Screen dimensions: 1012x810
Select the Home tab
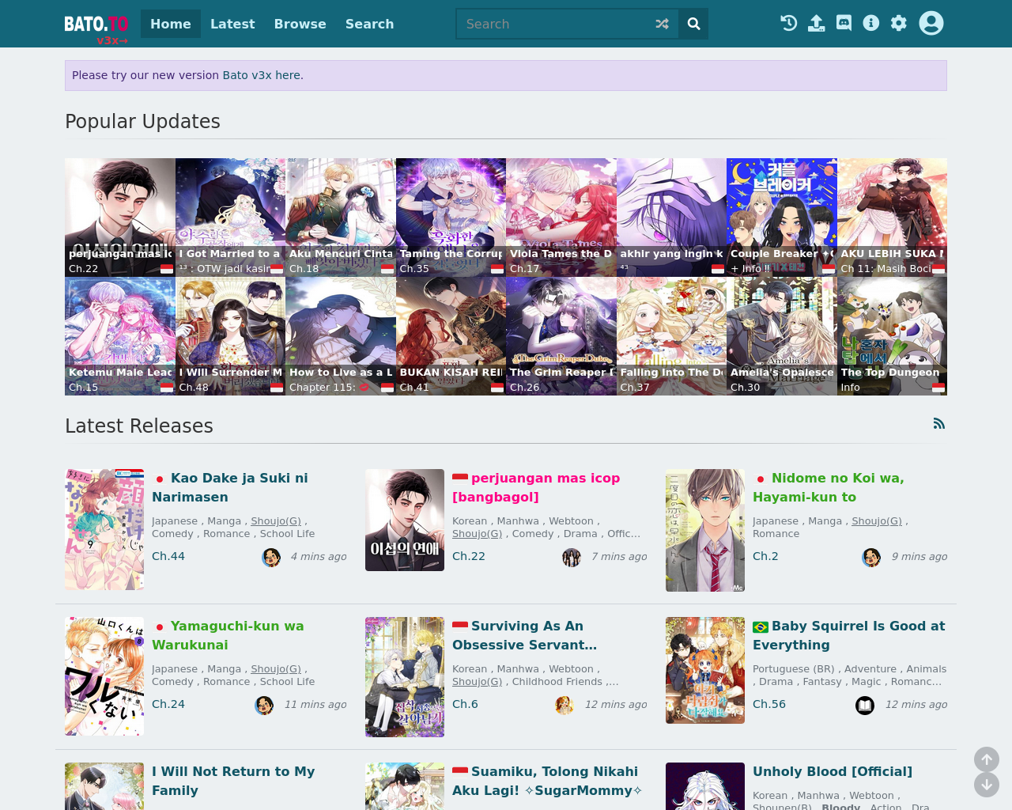pos(171,24)
